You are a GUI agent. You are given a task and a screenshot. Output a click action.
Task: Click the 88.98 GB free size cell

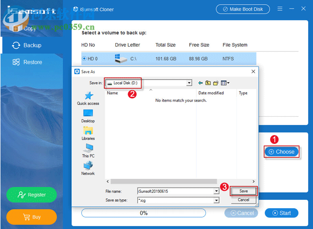point(198,59)
